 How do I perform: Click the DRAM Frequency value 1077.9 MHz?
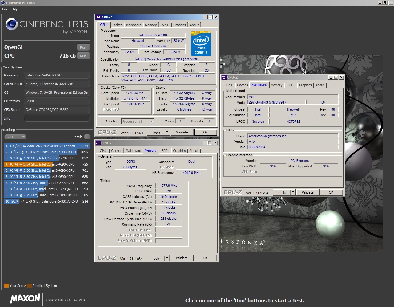coord(169,186)
